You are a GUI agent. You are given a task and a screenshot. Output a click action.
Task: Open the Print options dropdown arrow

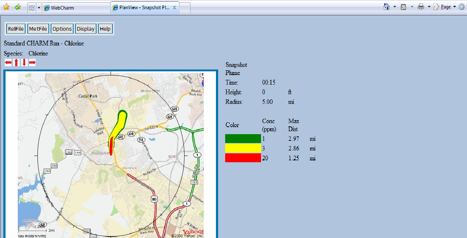[x=429, y=7]
